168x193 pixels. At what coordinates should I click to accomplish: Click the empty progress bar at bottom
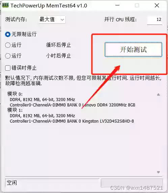[132, 183]
